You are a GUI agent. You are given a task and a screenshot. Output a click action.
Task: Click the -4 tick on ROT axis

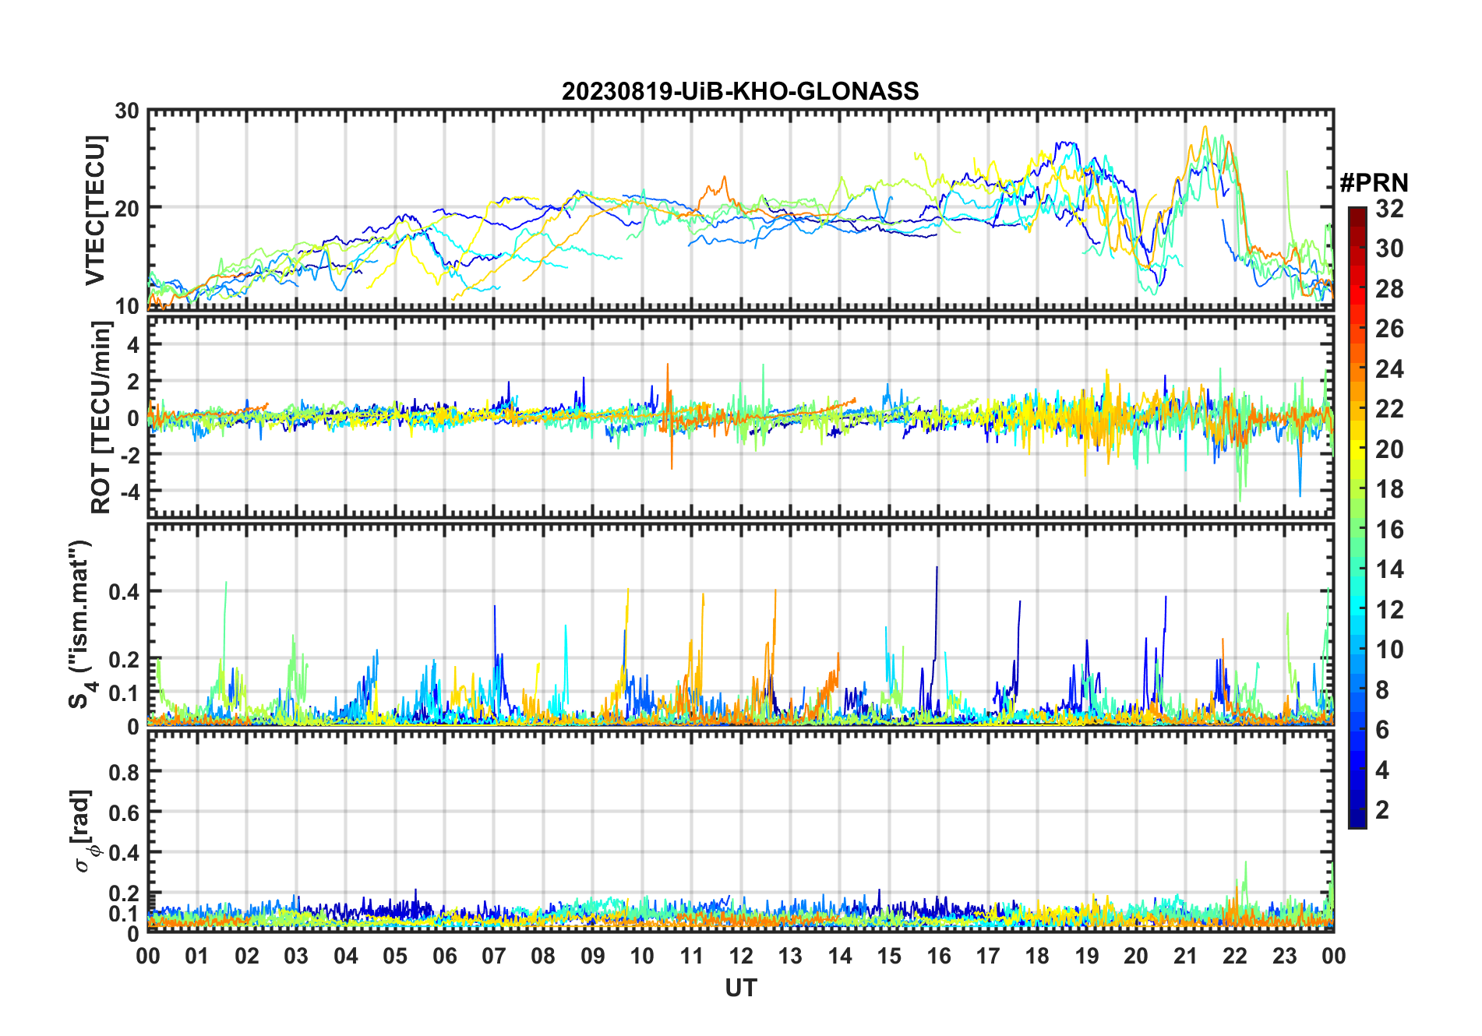[x=129, y=492]
